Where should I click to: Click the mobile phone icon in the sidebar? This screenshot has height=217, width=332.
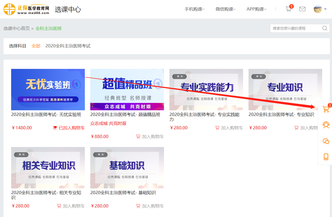[326, 157]
